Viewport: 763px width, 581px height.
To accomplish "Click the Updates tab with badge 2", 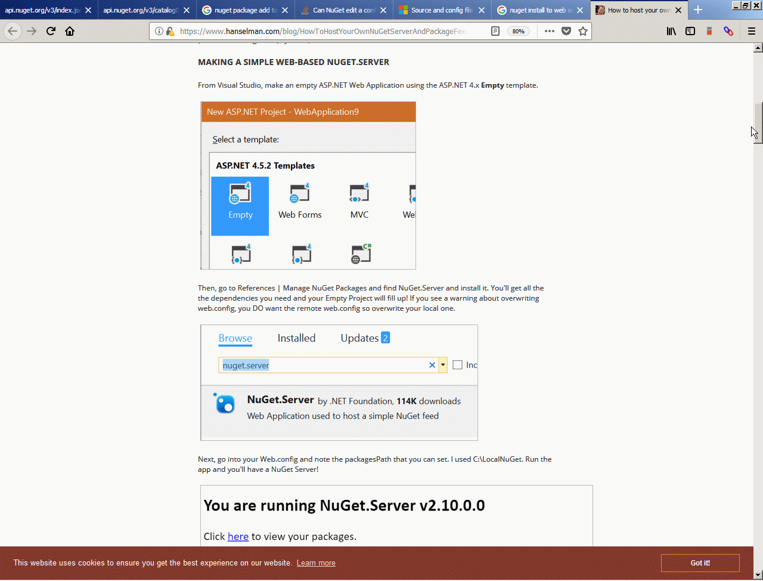I will pos(365,338).
